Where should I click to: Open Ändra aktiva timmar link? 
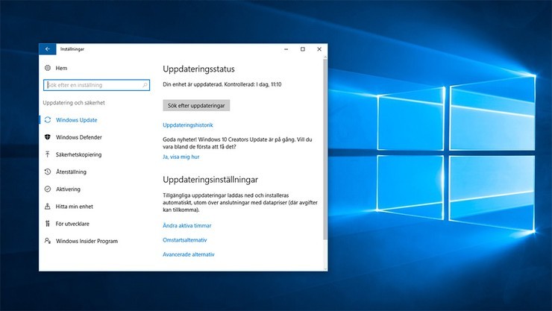click(187, 225)
